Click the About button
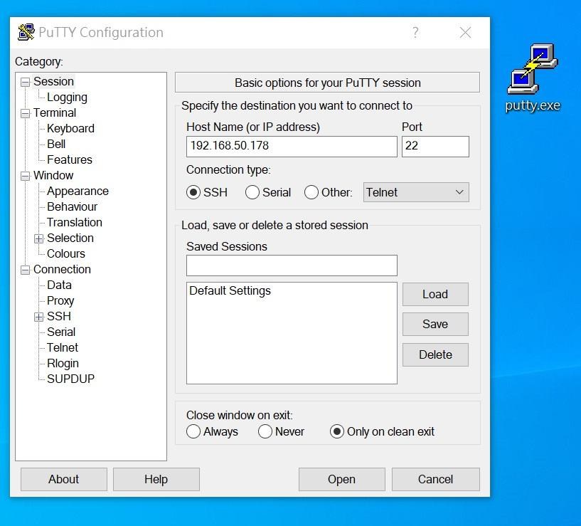Image resolution: width=581 pixels, height=526 pixels. [x=64, y=479]
